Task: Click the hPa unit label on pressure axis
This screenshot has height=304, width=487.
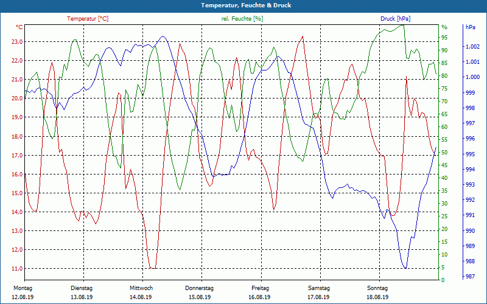Action: pos(470,27)
